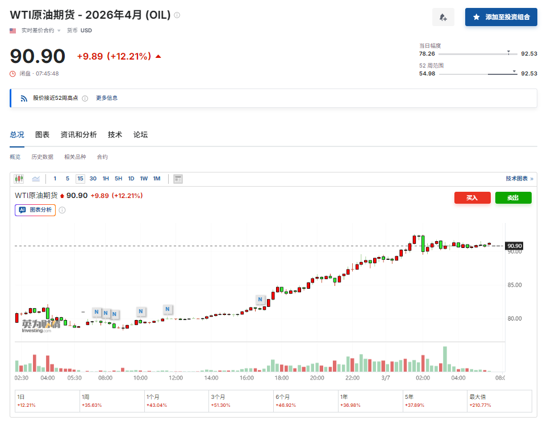The image size is (547, 421).
Task: Click the RSS feed icon in the alert banner
Action: [x=24, y=98]
